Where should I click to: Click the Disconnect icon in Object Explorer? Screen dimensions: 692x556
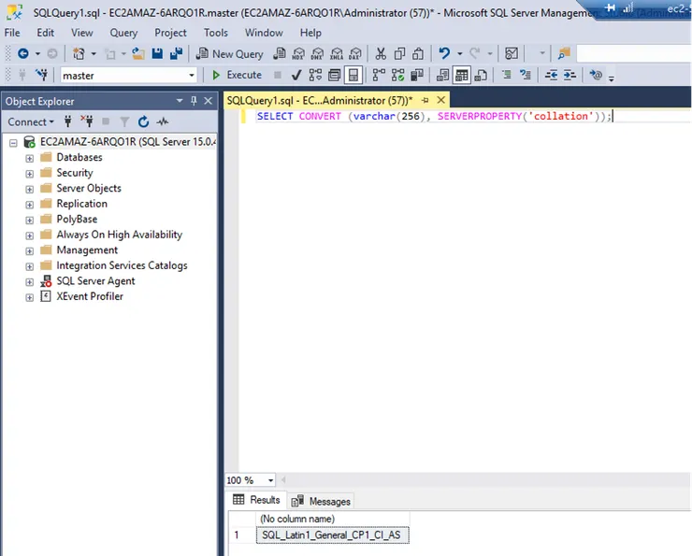pyautogui.click(x=87, y=121)
